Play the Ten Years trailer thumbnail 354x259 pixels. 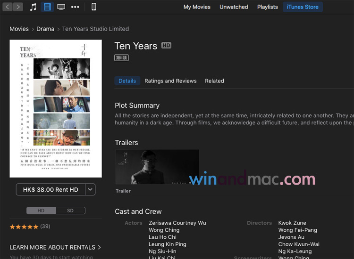pos(157,167)
